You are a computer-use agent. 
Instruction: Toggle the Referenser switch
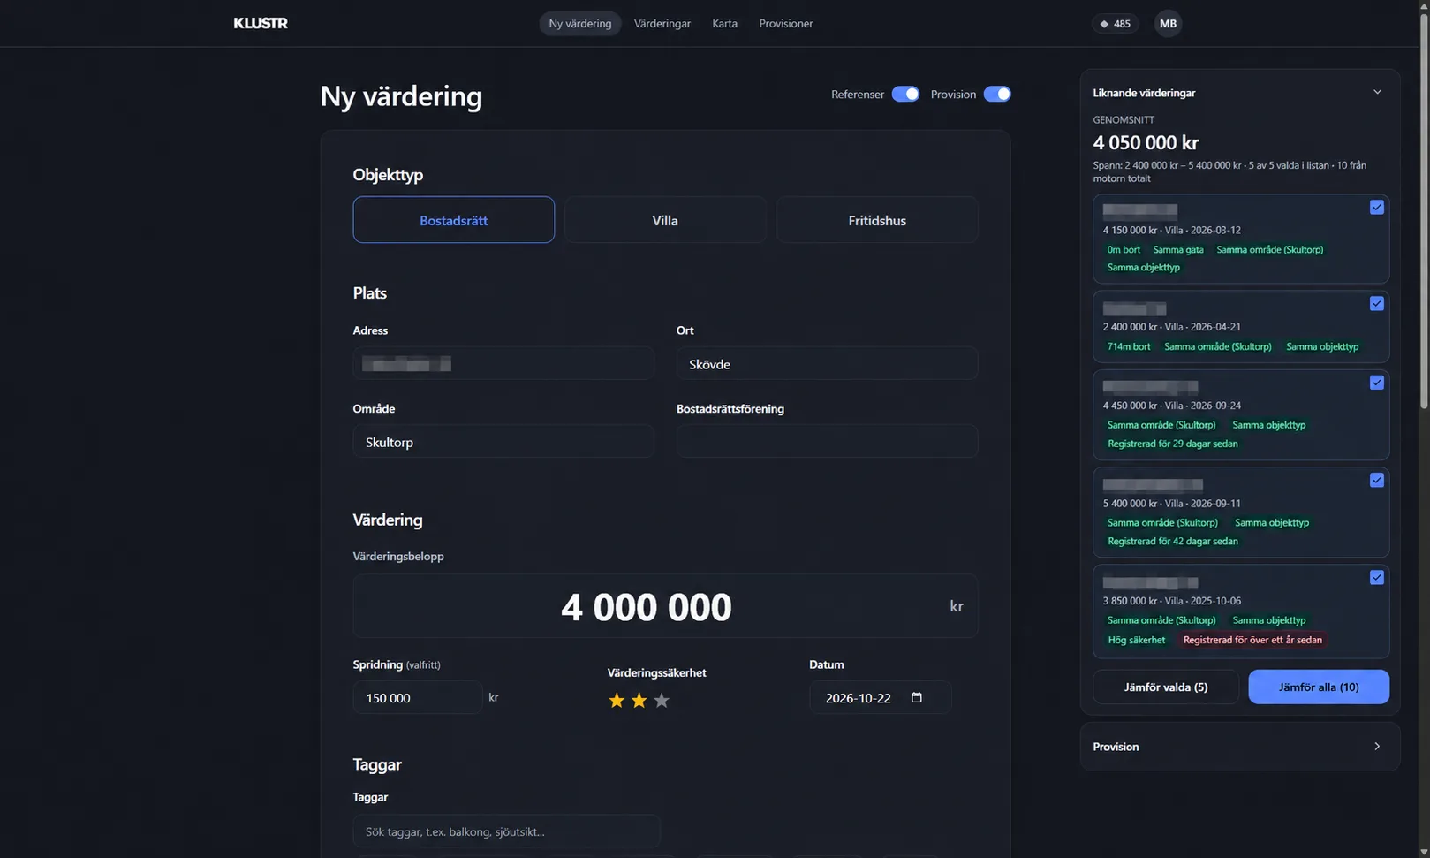(905, 95)
